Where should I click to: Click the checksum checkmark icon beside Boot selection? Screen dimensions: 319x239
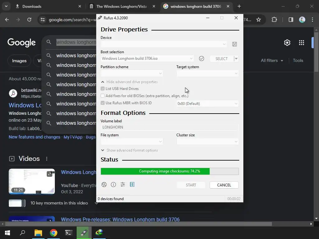pyautogui.click(x=202, y=59)
